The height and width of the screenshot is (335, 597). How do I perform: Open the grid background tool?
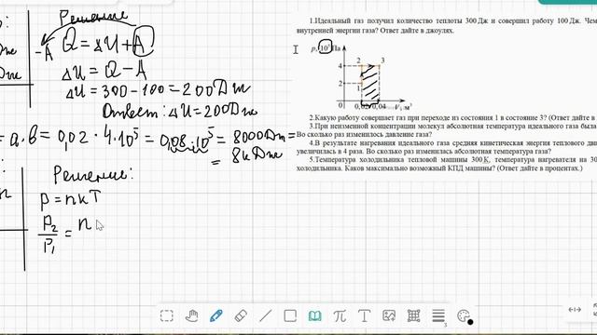point(413,315)
